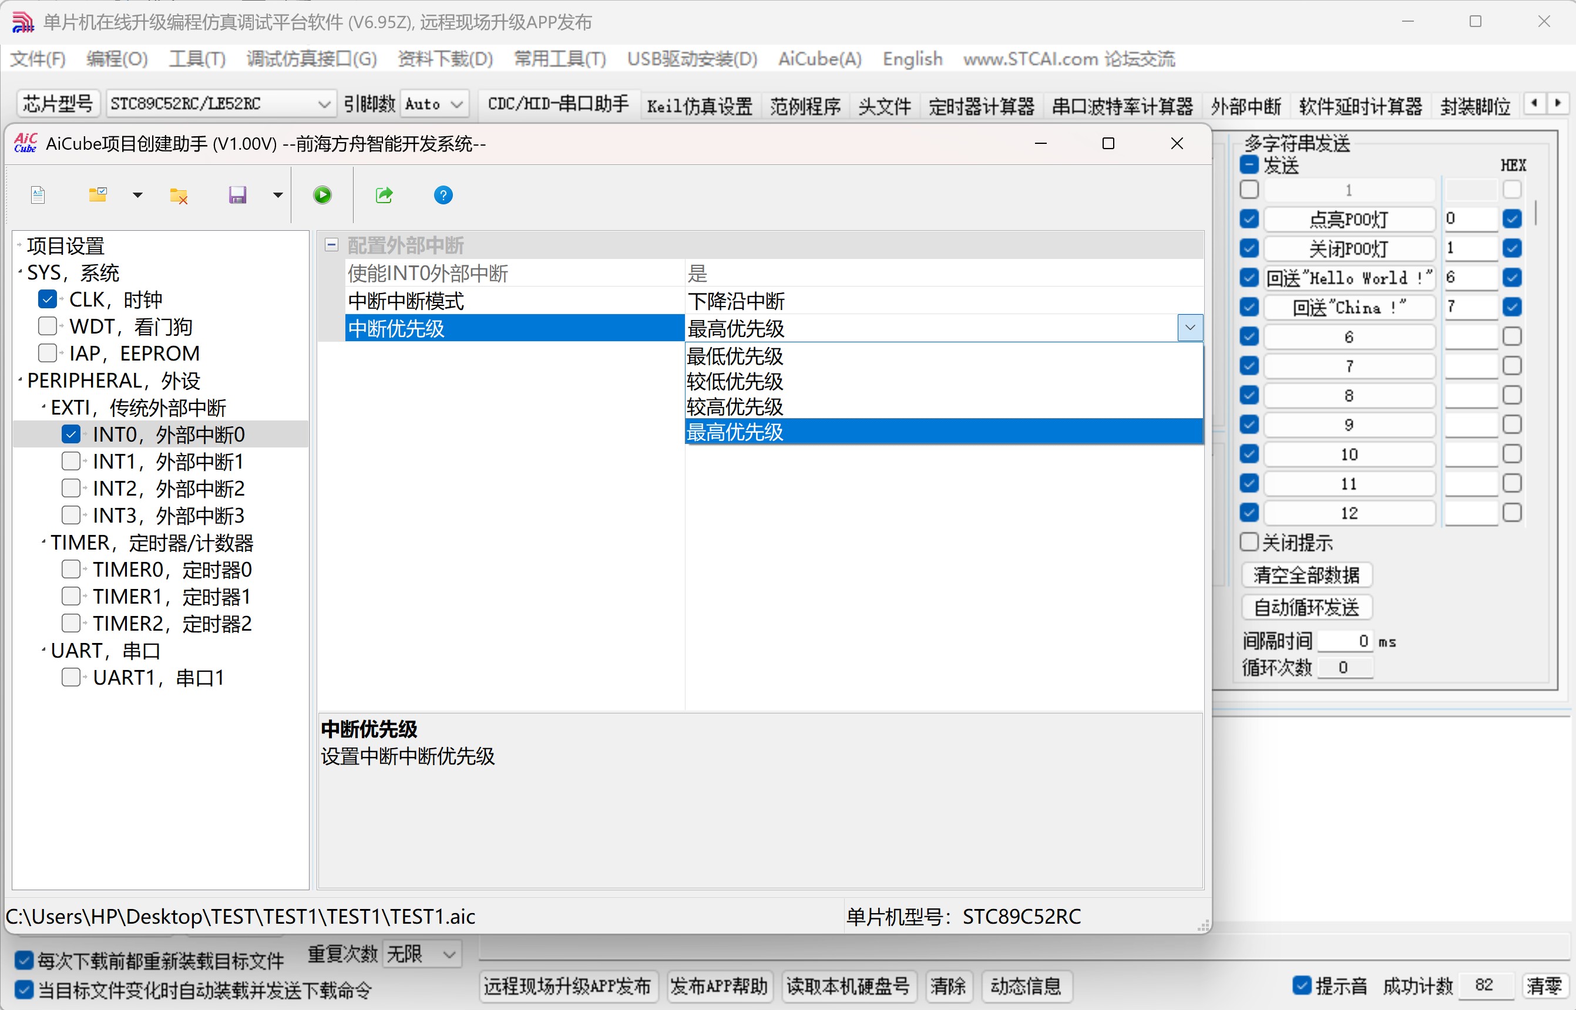The width and height of the screenshot is (1576, 1010).
Task: Toggle the CLK 时钟 checkbox
Action: tap(47, 299)
